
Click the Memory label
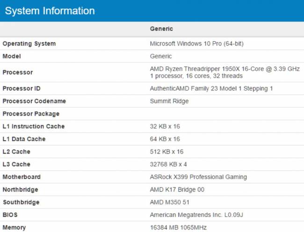14,227
